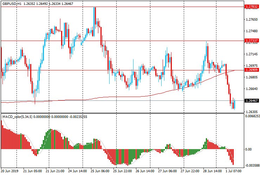Click the MACD_color(5,34,5) indicator label
The image size is (260, 175).
[x=18, y=117]
